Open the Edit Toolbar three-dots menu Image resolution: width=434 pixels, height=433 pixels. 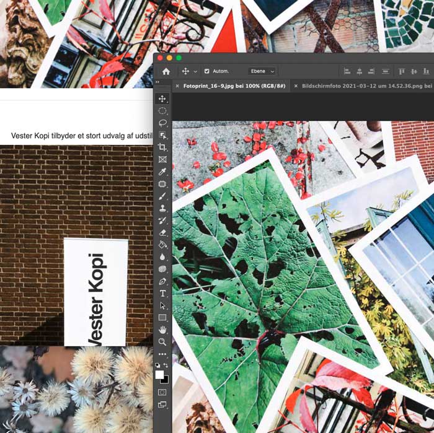pyautogui.click(x=162, y=354)
